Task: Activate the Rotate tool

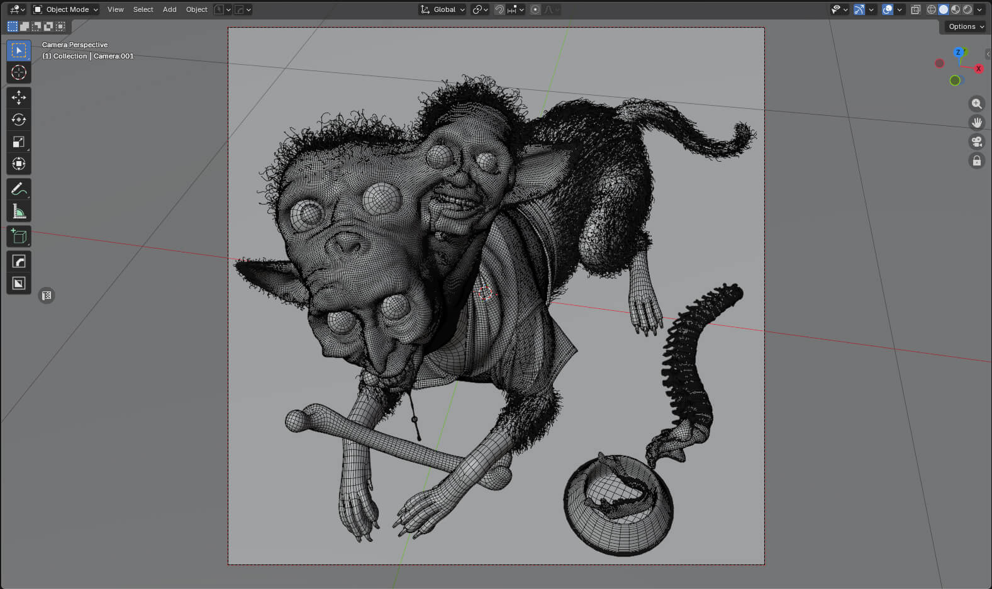Action: [19, 120]
